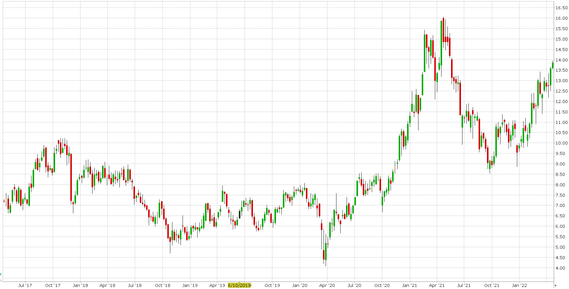This screenshot has width=569, height=289.
Task: Click the 16.50 price axis label
Action: tap(562, 8)
